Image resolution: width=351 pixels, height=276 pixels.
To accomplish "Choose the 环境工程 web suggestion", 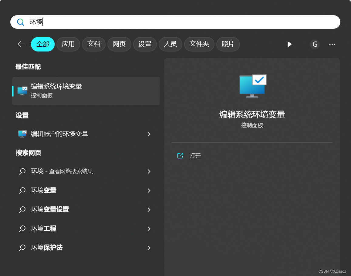I will click(x=86, y=229).
